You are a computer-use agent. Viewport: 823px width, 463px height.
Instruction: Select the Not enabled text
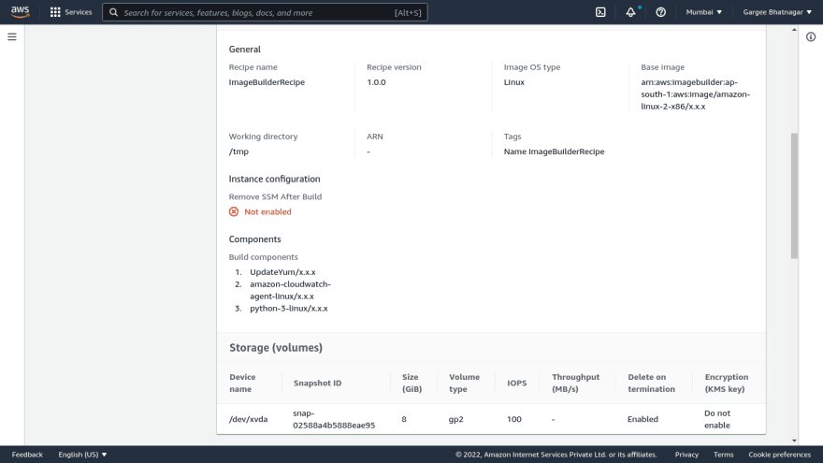267,211
